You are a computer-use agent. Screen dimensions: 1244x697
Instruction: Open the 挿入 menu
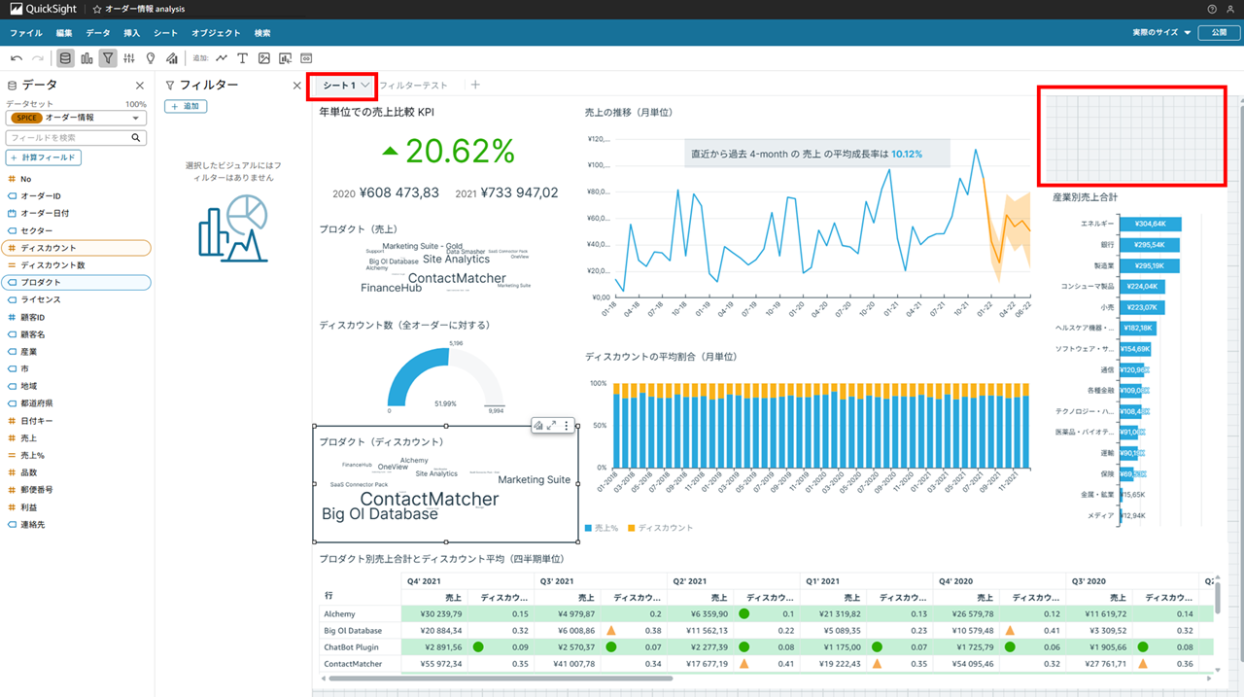click(x=132, y=33)
